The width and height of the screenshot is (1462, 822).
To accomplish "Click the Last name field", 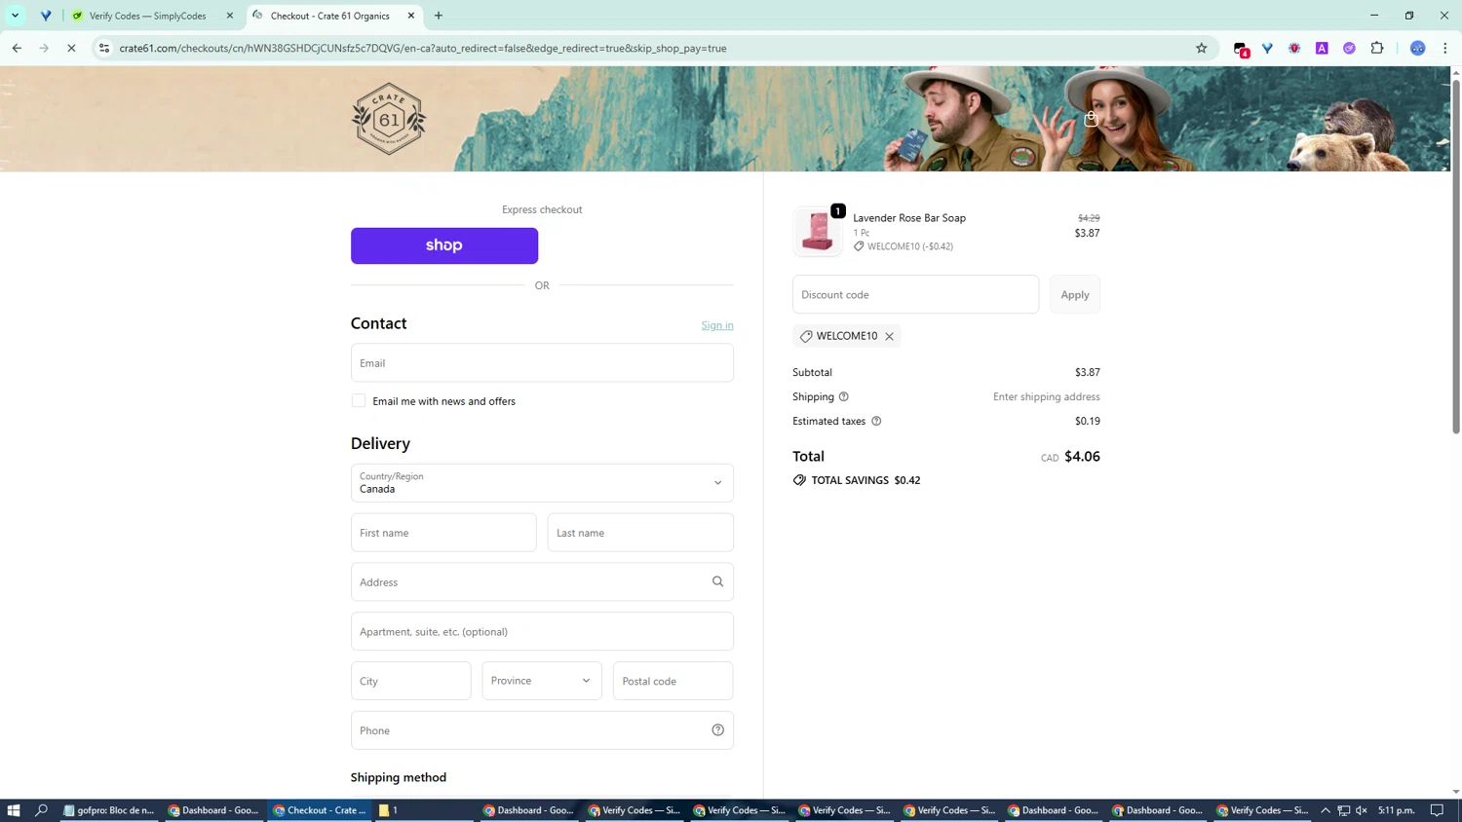I will tap(640, 533).
